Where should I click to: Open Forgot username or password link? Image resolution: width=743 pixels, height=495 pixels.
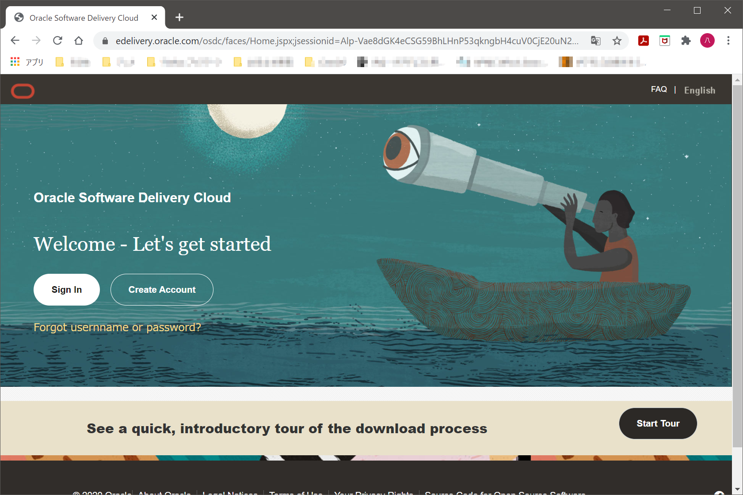pyautogui.click(x=117, y=327)
